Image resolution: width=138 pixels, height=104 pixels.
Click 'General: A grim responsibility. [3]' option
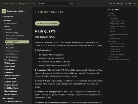52,58
